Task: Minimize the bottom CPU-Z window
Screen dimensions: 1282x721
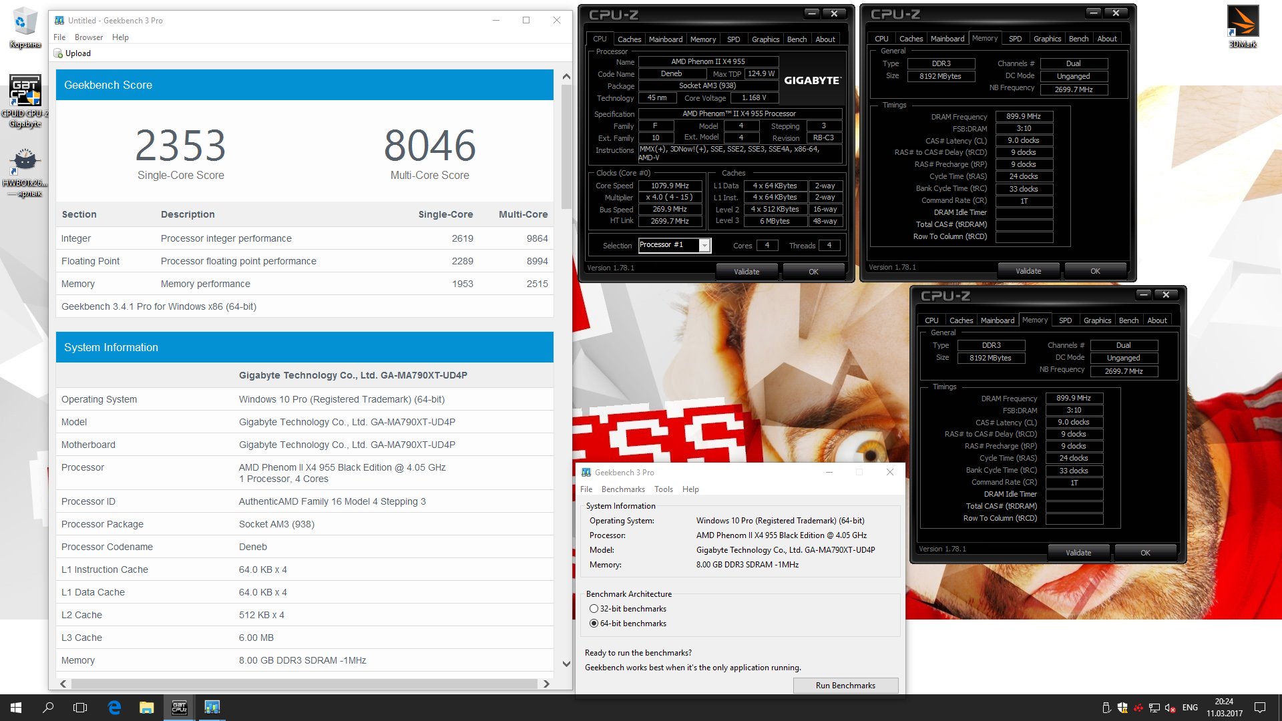Action: pos(1144,294)
